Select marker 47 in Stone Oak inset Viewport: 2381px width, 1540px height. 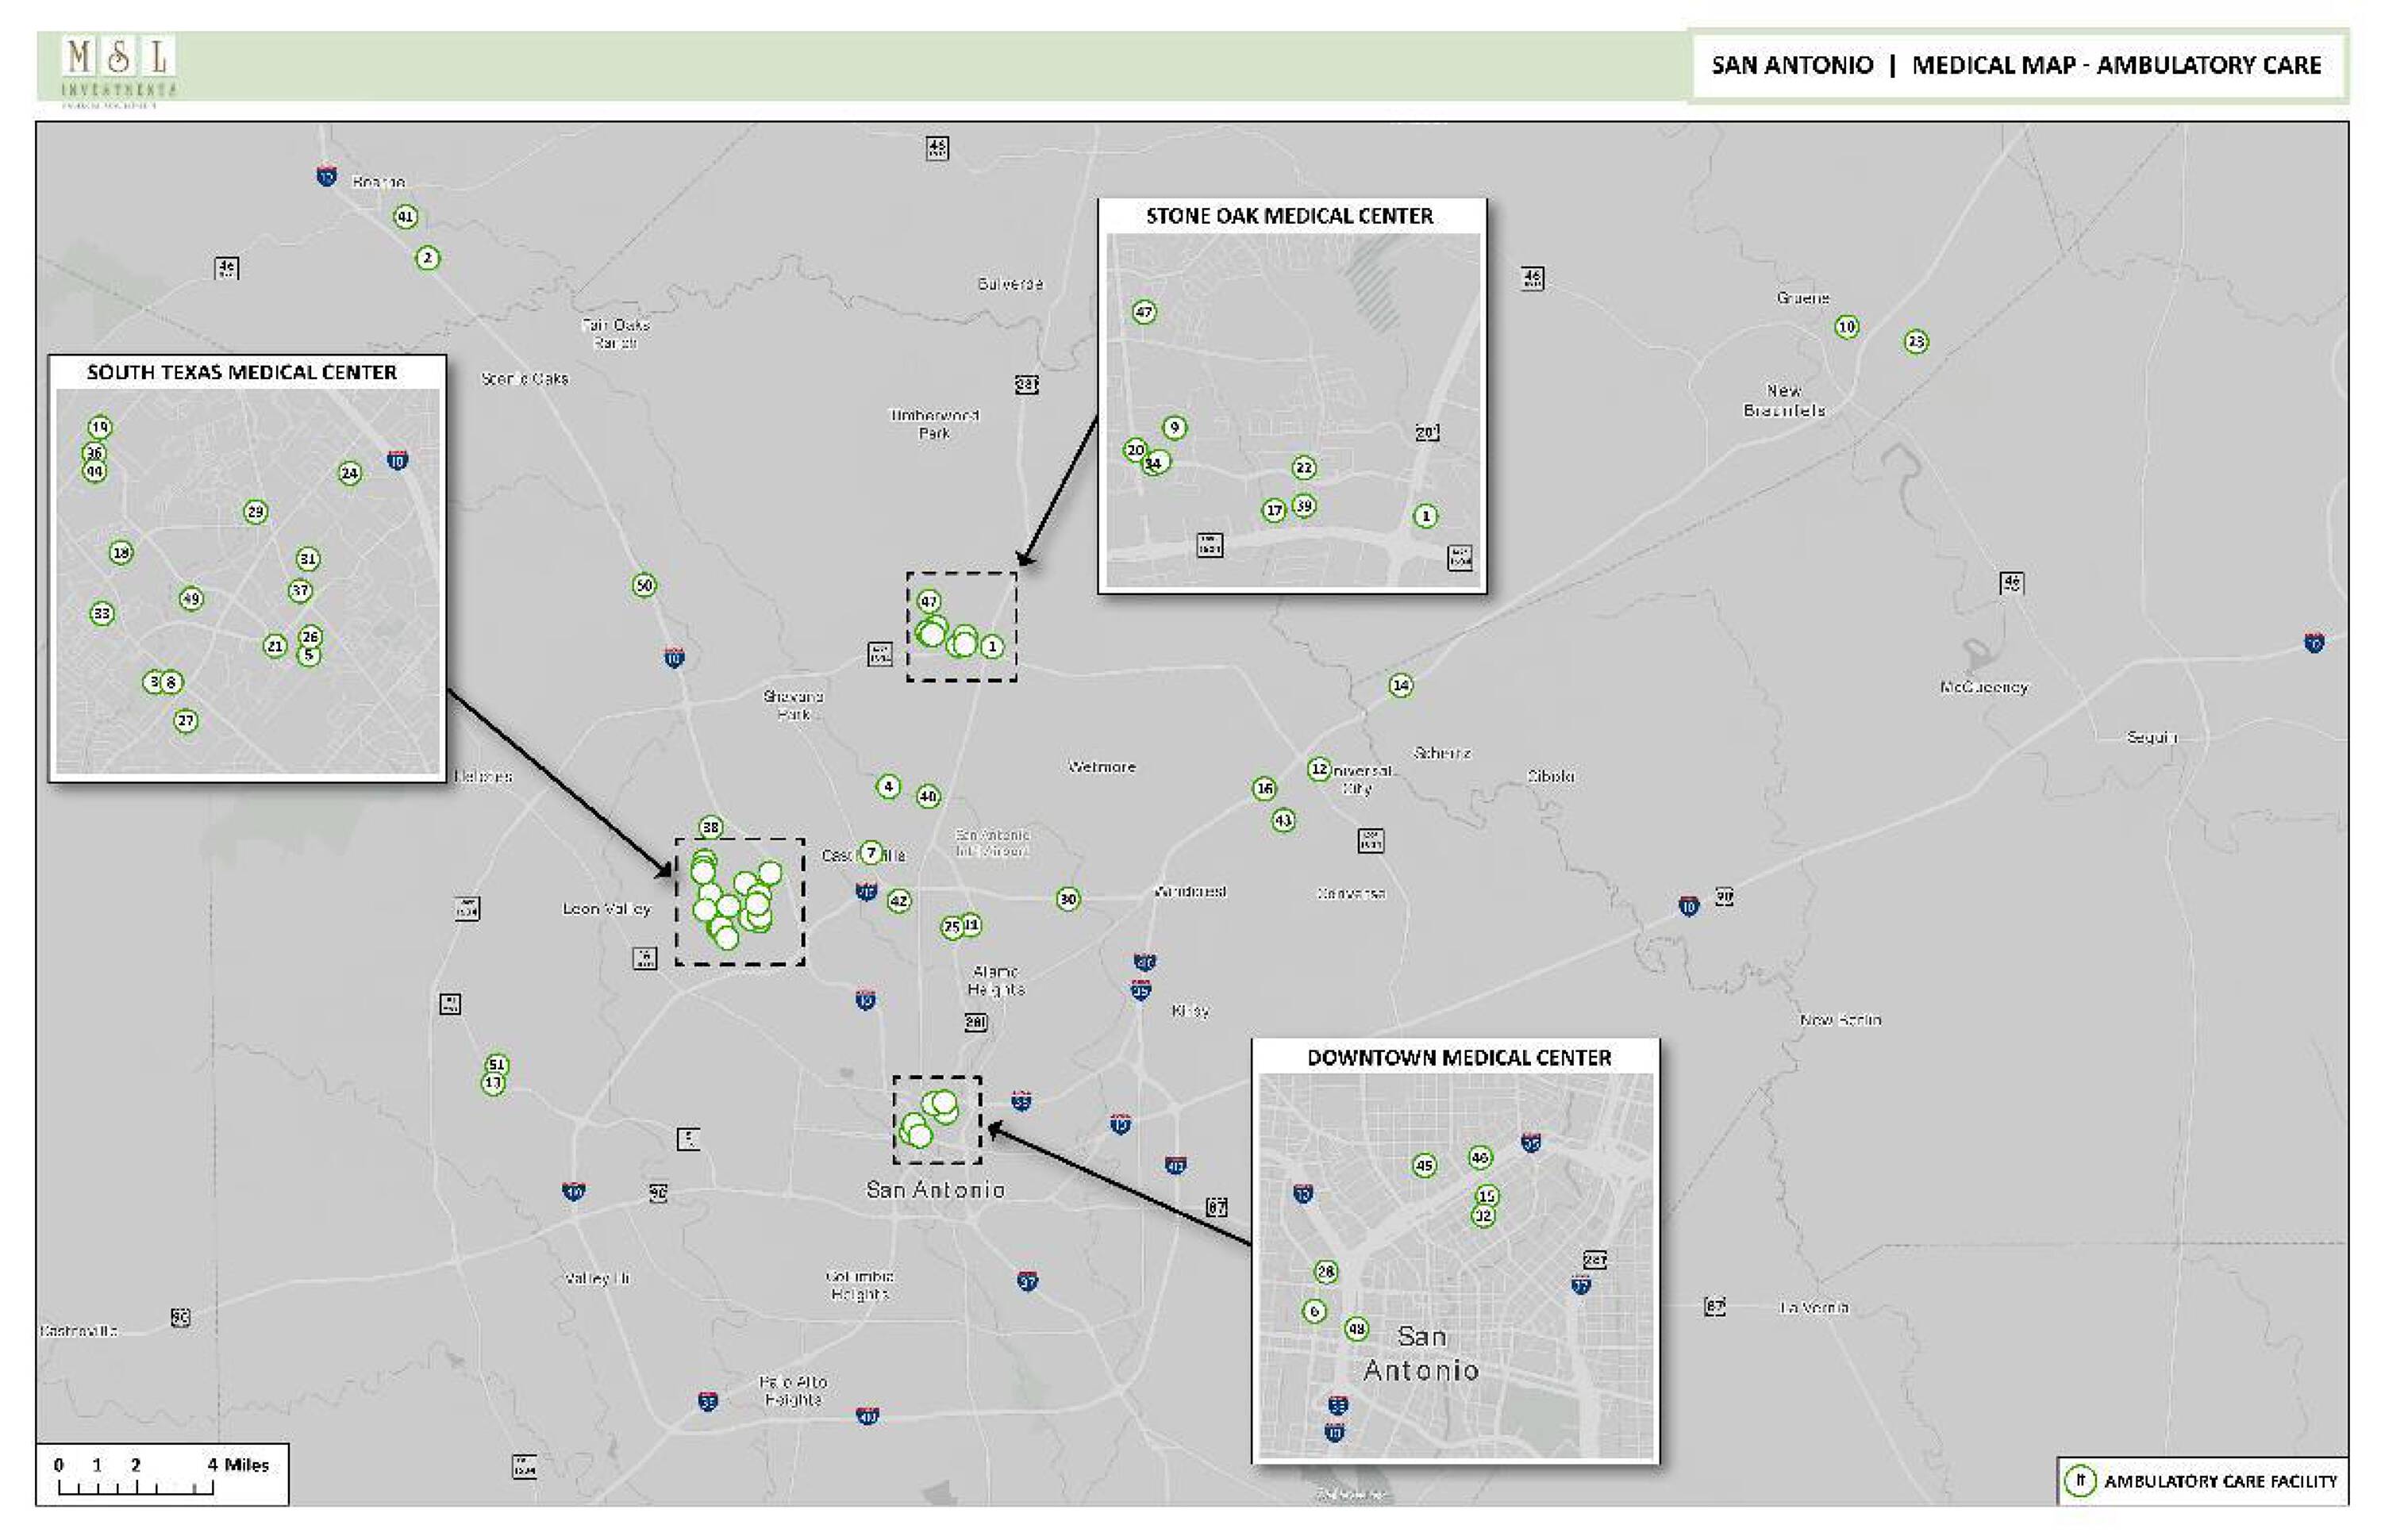pyautogui.click(x=1144, y=312)
